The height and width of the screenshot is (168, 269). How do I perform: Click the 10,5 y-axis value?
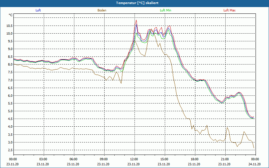coord(10,26)
